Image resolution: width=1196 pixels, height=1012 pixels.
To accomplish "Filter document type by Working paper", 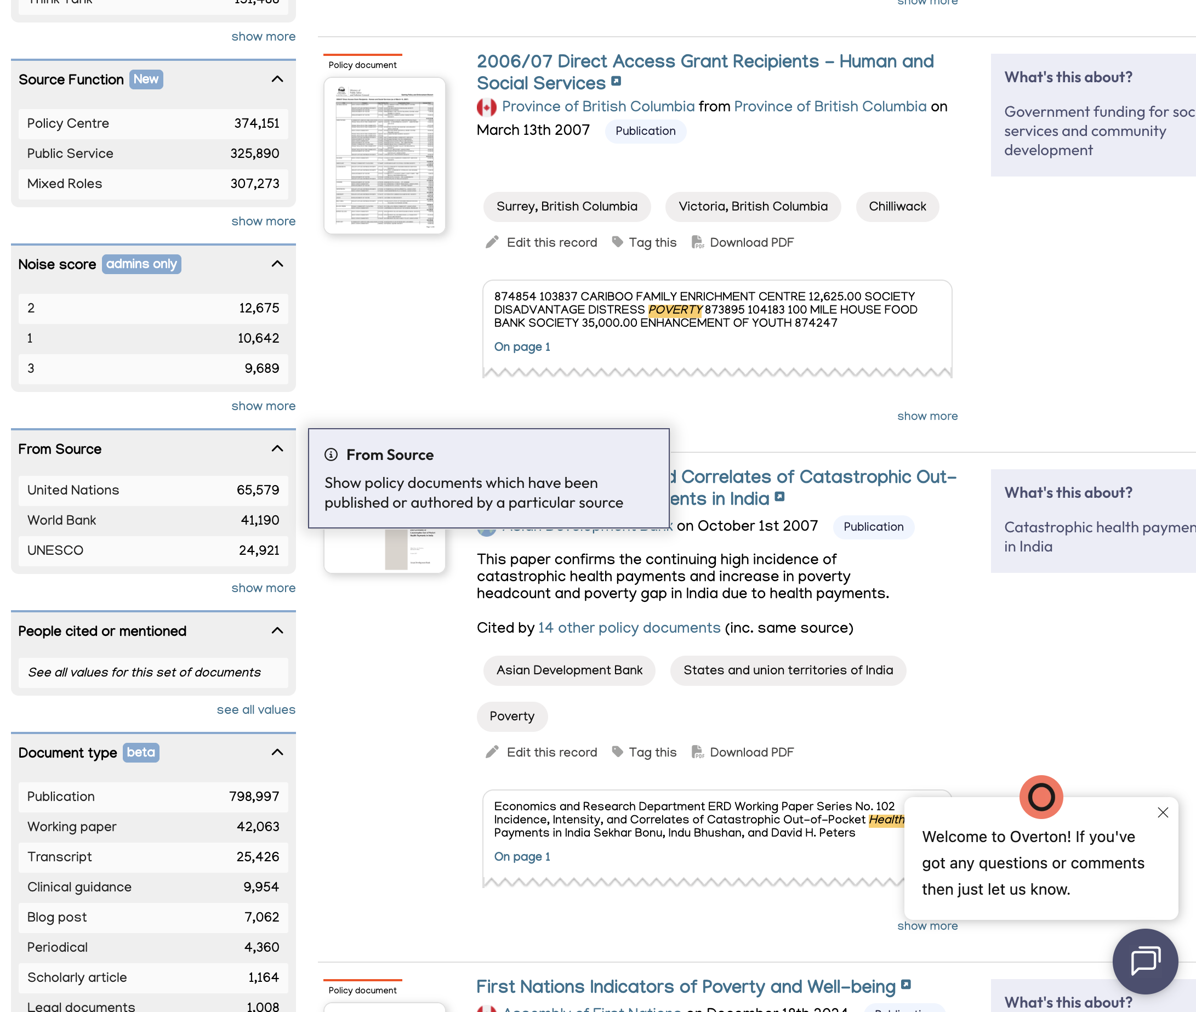I will pyautogui.click(x=153, y=827).
